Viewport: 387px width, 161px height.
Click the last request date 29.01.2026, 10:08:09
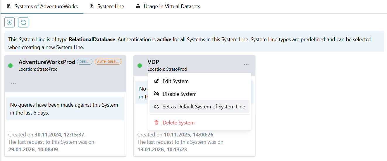coord(33,150)
